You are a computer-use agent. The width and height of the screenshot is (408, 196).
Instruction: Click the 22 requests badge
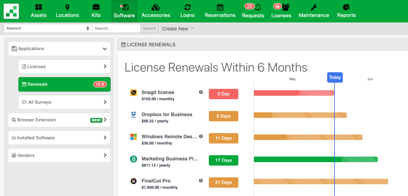tap(249, 6)
